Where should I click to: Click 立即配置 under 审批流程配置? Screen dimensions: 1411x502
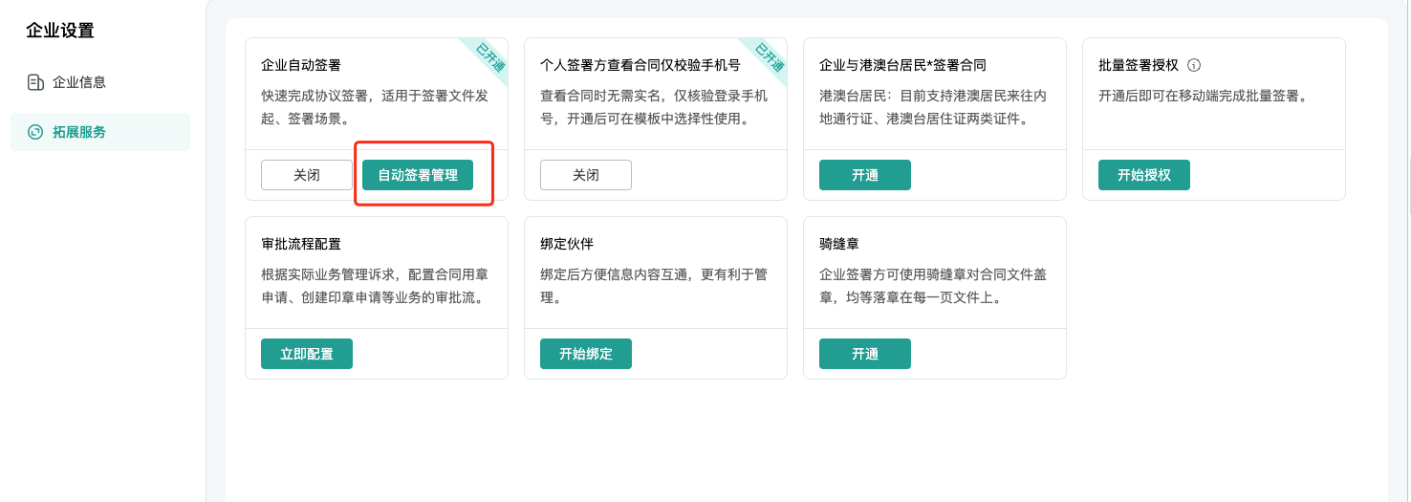[307, 354]
